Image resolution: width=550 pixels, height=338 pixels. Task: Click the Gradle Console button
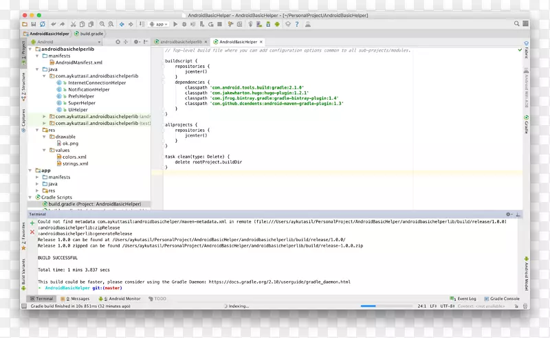point(503,299)
